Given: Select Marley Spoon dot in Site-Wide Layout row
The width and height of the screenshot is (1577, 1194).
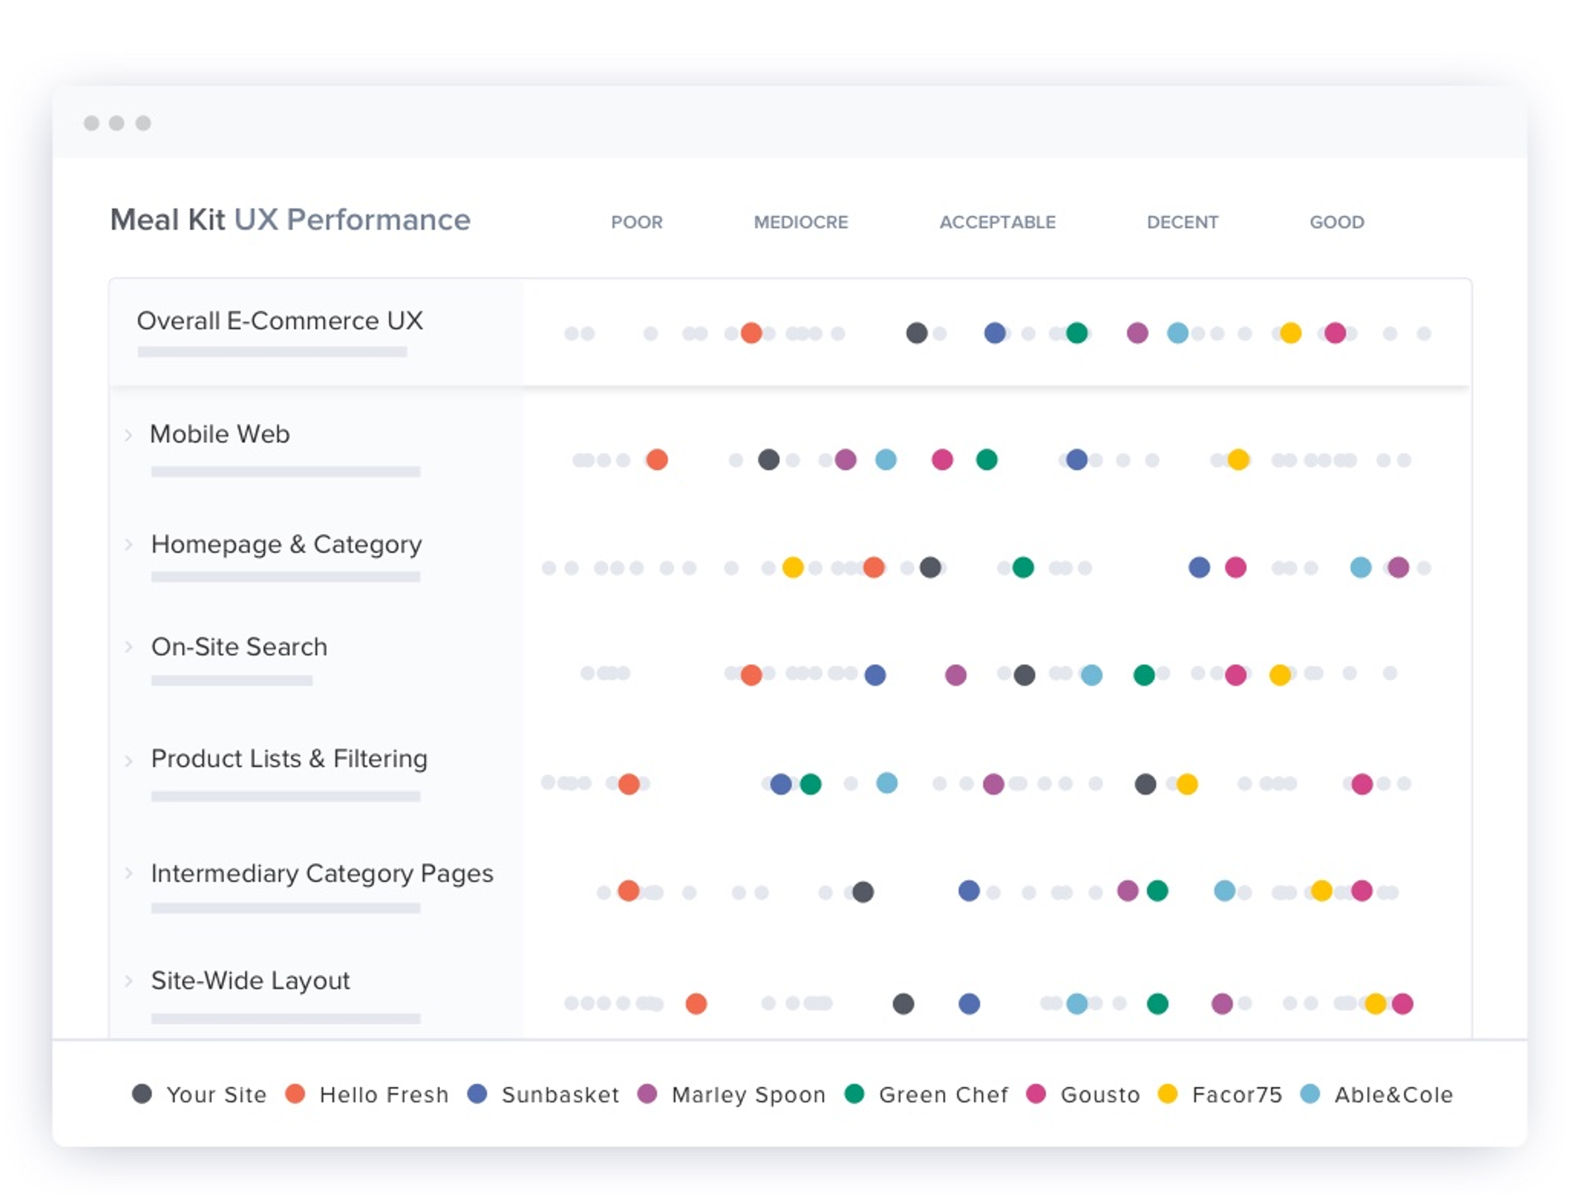Looking at the screenshot, I should [1222, 1004].
